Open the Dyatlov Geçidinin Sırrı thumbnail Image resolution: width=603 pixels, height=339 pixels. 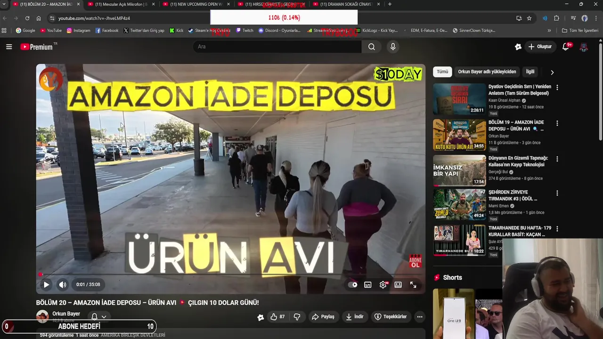click(459, 99)
